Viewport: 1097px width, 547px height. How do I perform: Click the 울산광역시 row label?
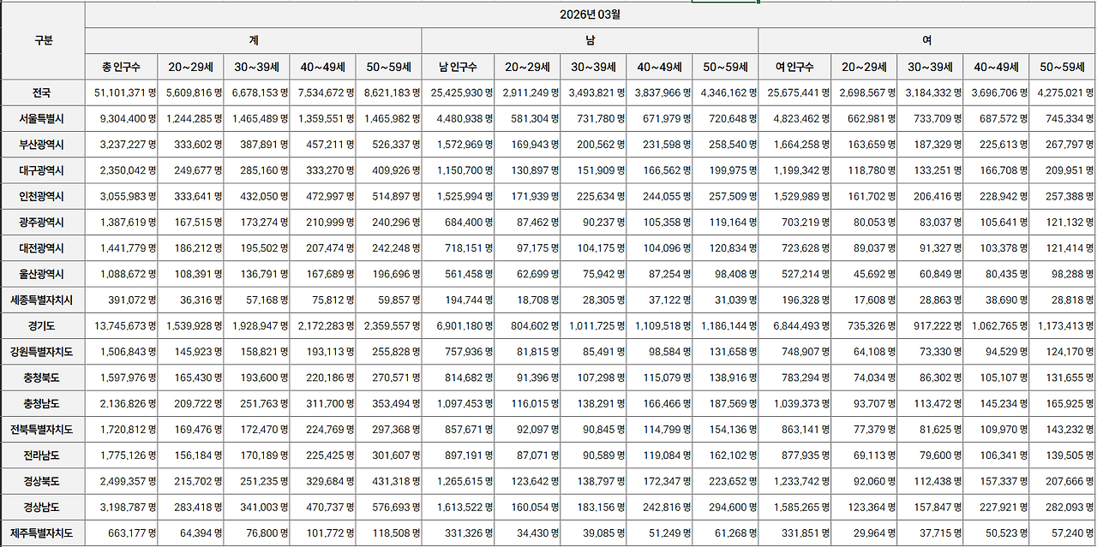(43, 274)
